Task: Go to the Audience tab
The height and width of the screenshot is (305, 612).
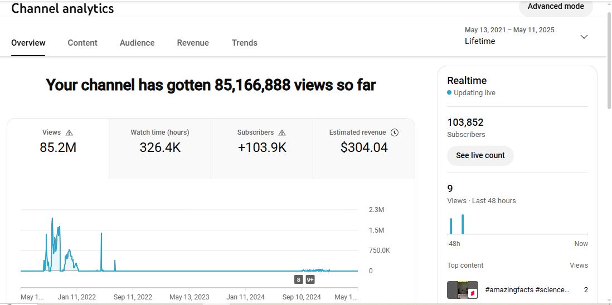Action: click(137, 43)
